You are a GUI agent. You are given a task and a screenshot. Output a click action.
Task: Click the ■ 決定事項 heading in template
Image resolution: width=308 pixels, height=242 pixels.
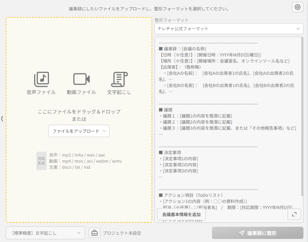coord(170,152)
